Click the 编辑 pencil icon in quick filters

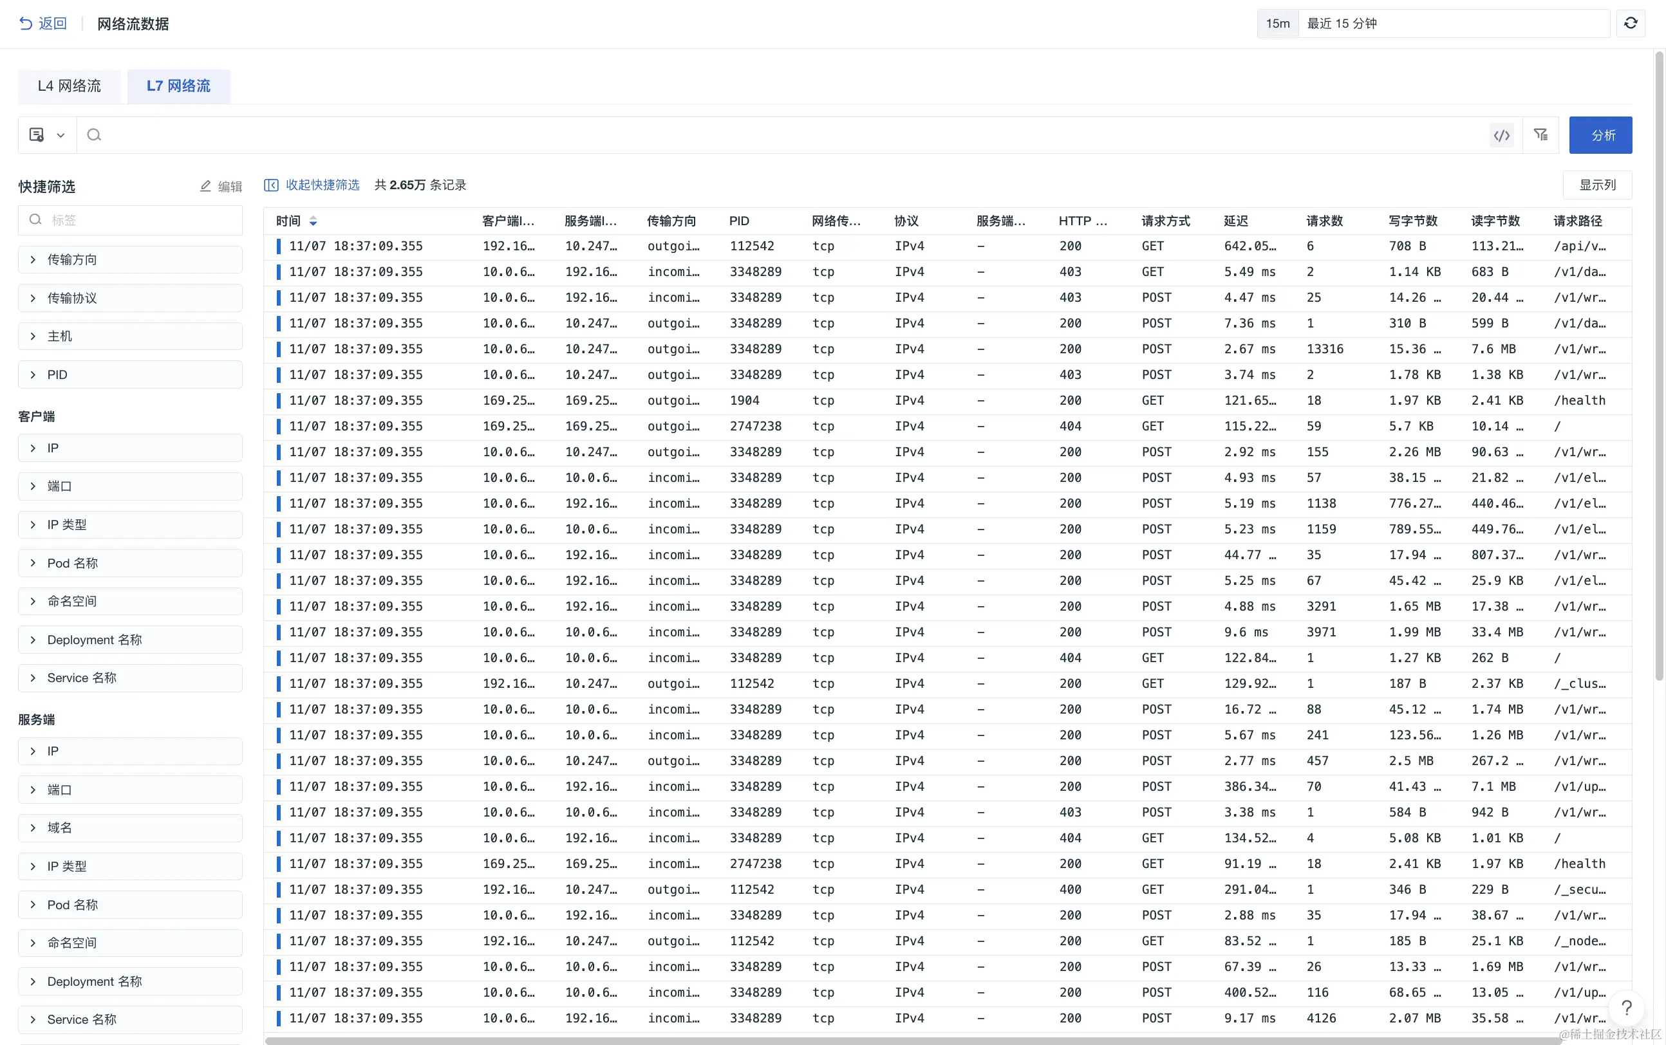206,186
